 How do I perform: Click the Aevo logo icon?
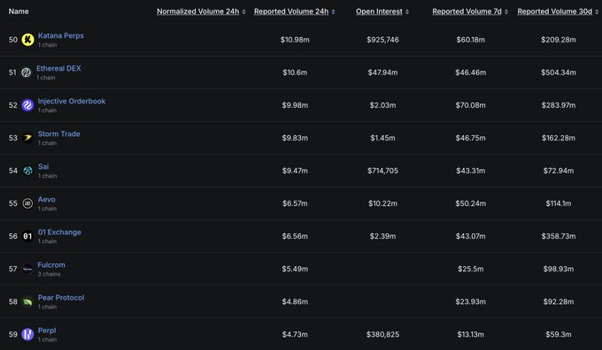click(x=27, y=203)
